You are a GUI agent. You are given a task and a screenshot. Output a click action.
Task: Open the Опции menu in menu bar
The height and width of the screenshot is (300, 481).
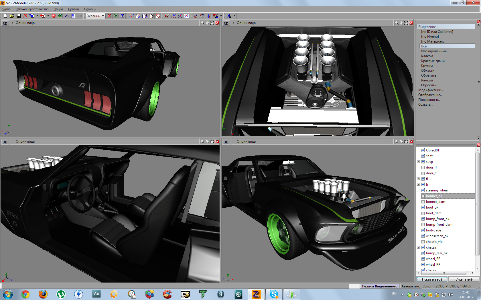(x=58, y=9)
